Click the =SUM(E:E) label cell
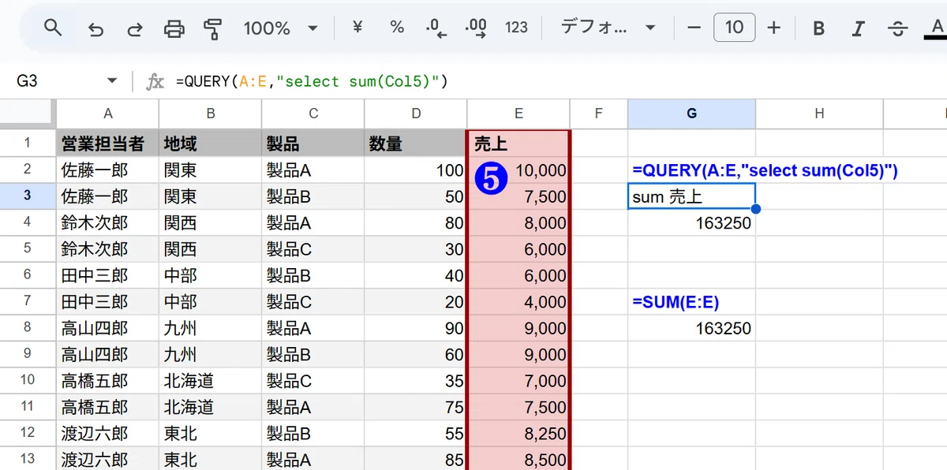This screenshot has height=470, width=947. click(x=692, y=302)
